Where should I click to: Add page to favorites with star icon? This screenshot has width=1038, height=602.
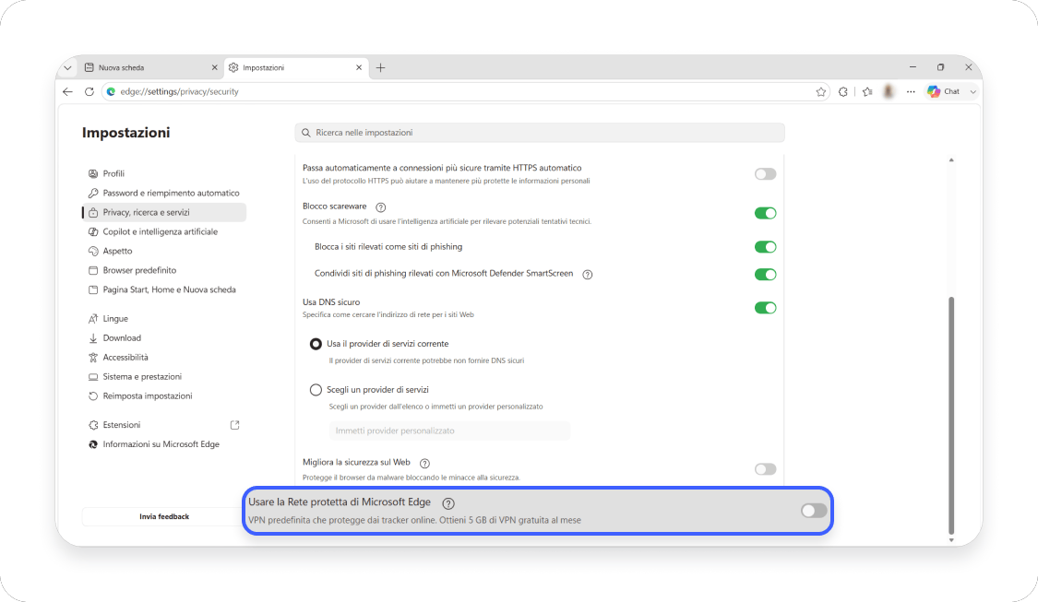(821, 92)
